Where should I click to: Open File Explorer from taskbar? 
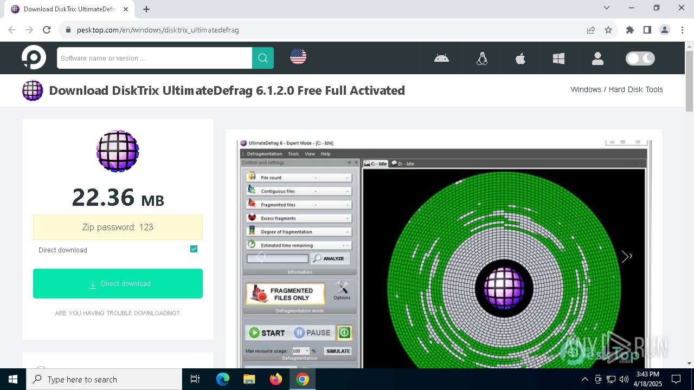click(x=249, y=379)
